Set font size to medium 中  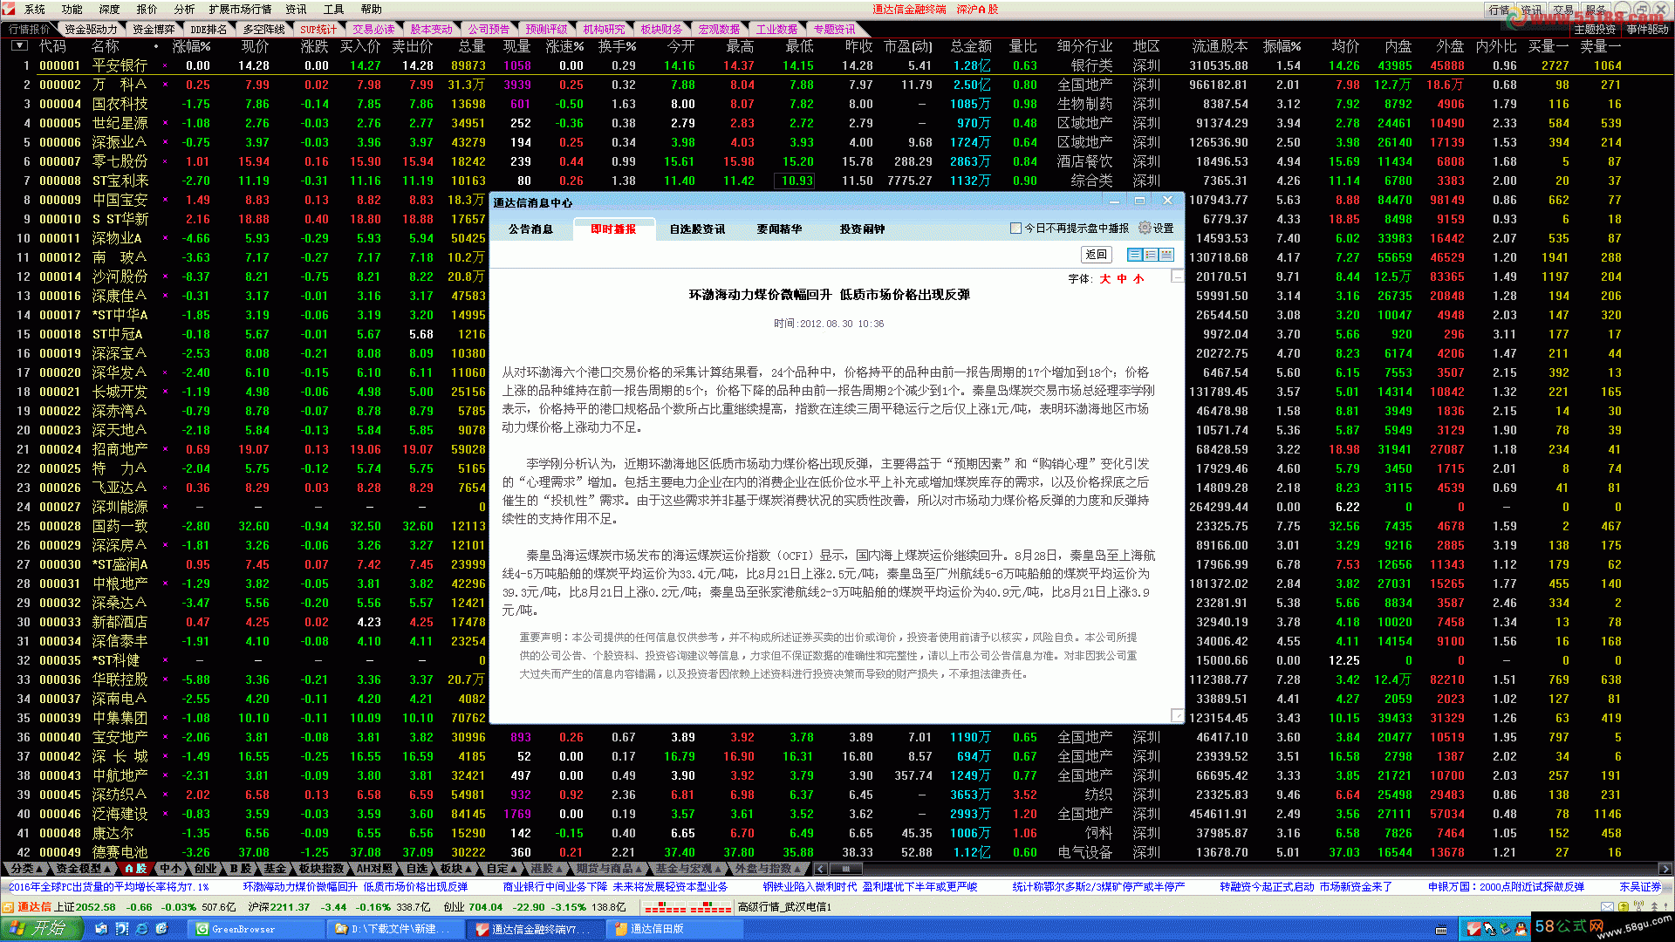pyautogui.click(x=1122, y=279)
